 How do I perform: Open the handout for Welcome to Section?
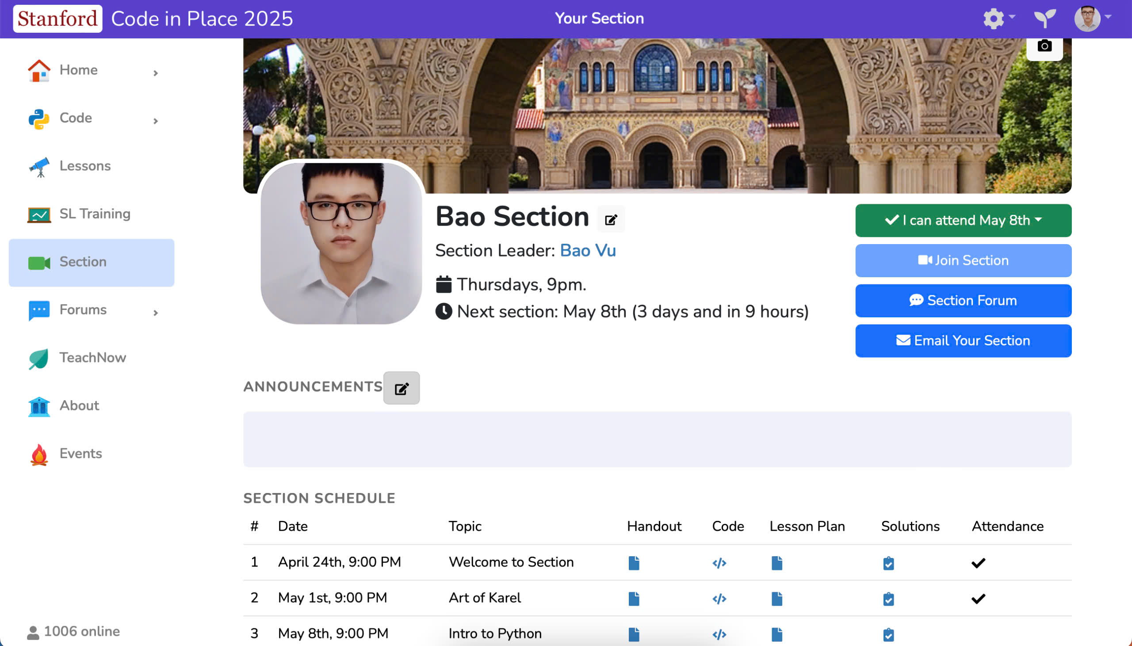pyautogui.click(x=634, y=563)
